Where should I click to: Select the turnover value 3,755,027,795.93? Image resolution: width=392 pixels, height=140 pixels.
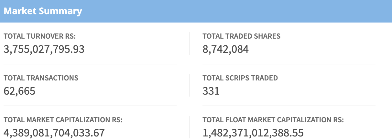click(x=44, y=49)
